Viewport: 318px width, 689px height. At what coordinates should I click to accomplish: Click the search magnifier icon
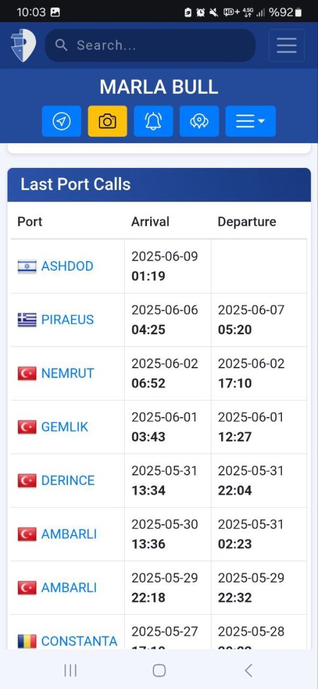(61, 45)
